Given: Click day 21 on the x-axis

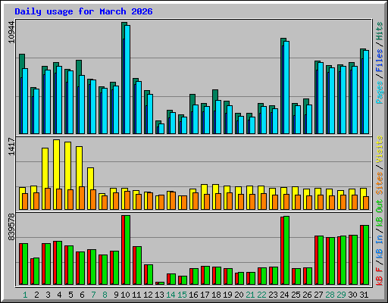Looking at the screenshot, I should click(250, 295).
